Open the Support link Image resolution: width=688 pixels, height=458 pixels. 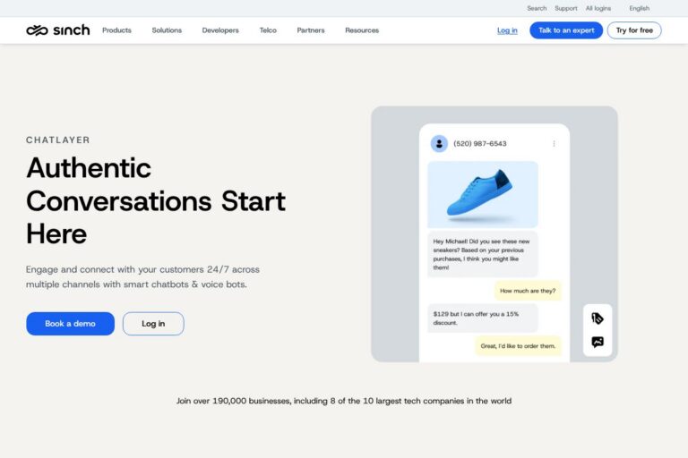tap(566, 8)
